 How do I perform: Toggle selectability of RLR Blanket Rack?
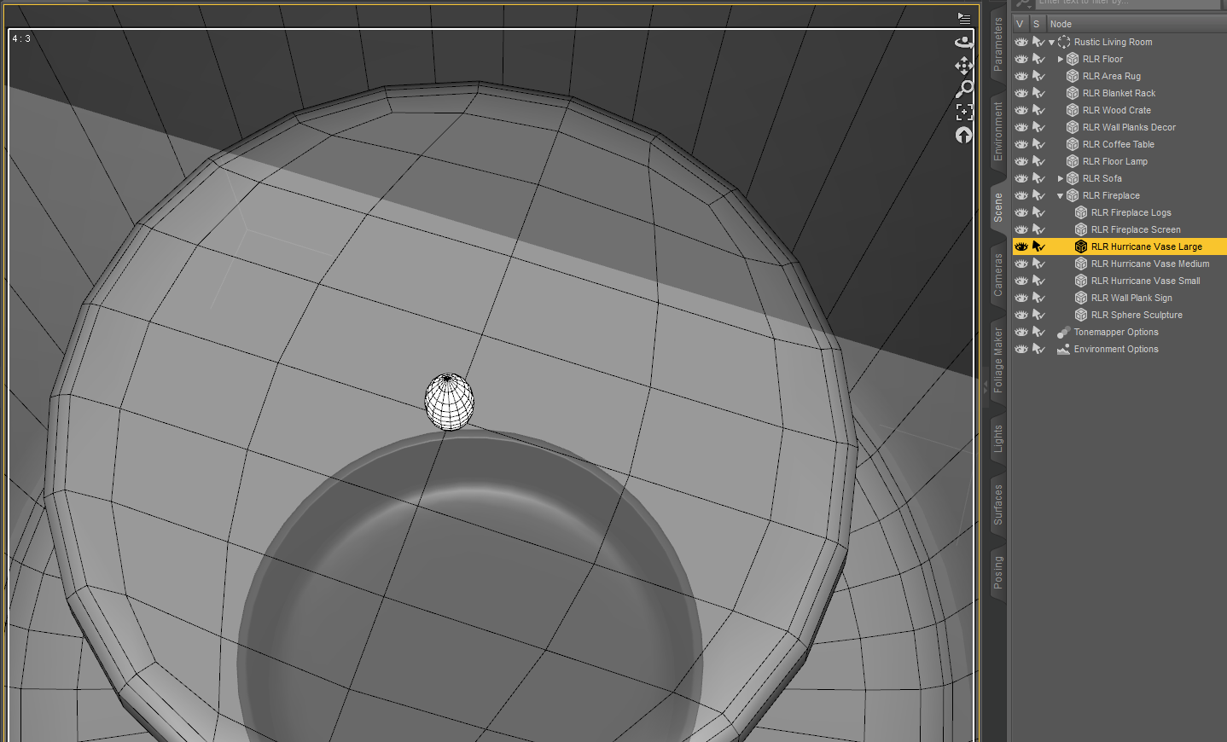pyautogui.click(x=1038, y=93)
